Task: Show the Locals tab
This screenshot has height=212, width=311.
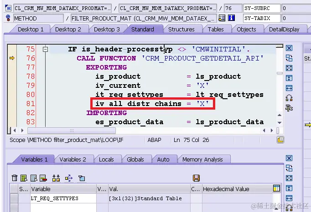Action: 107,159
